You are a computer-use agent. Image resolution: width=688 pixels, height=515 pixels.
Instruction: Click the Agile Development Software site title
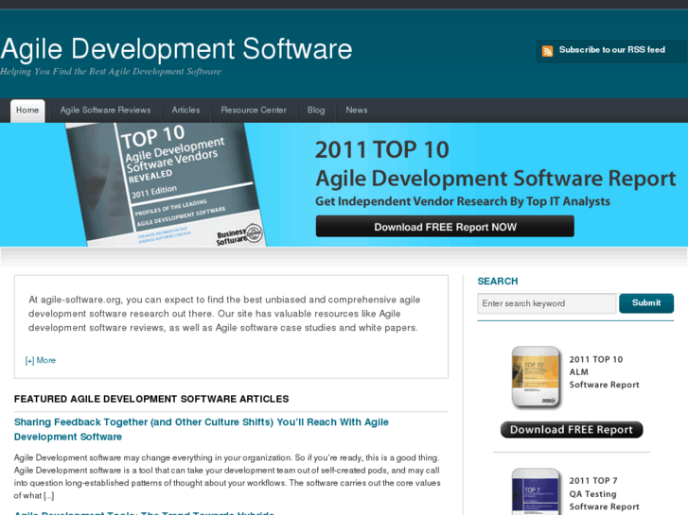[176, 48]
